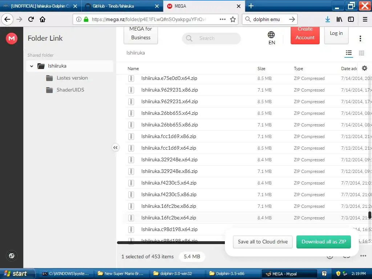372x279 pixels.
Task: Select file Ishiiruka.26bb655.x64.zip
Action: tap(247, 113)
